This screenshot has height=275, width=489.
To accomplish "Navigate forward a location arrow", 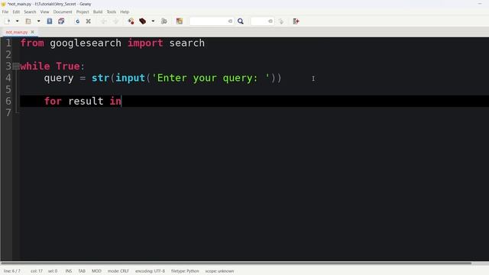I will tap(115, 21).
